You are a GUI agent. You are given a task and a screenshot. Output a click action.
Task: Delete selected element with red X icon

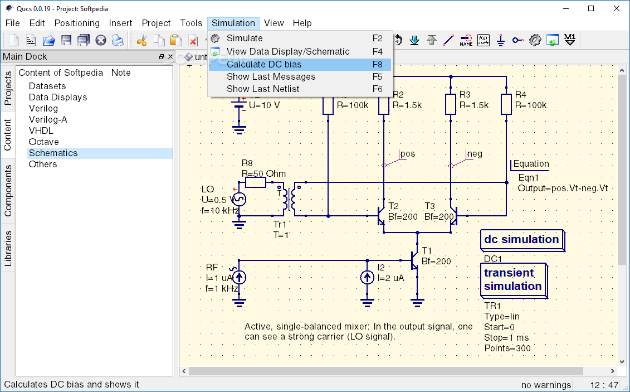coord(193,40)
